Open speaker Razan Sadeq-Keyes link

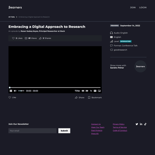[x=43, y=31]
